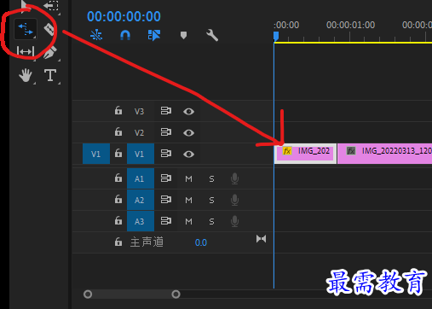Toggle Snap in timeline magnet icon
The image size is (432, 309).
click(x=125, y=35)
